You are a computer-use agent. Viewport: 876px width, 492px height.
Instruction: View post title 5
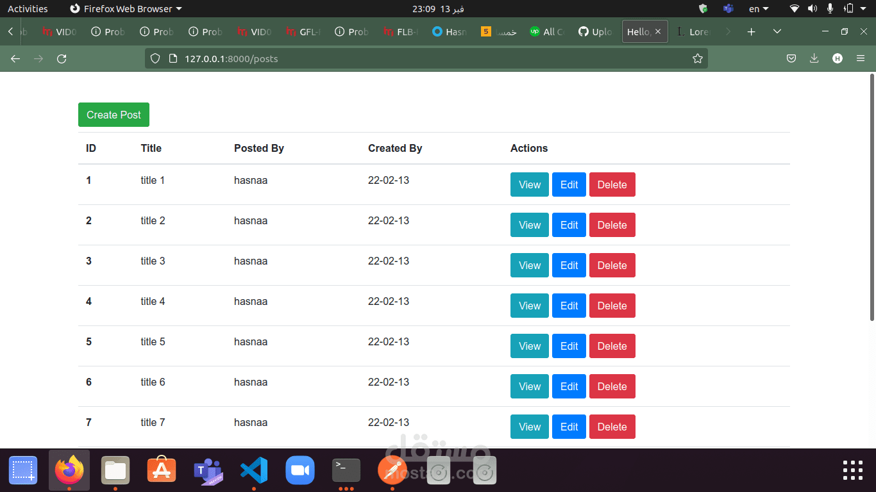pos(530,346)
